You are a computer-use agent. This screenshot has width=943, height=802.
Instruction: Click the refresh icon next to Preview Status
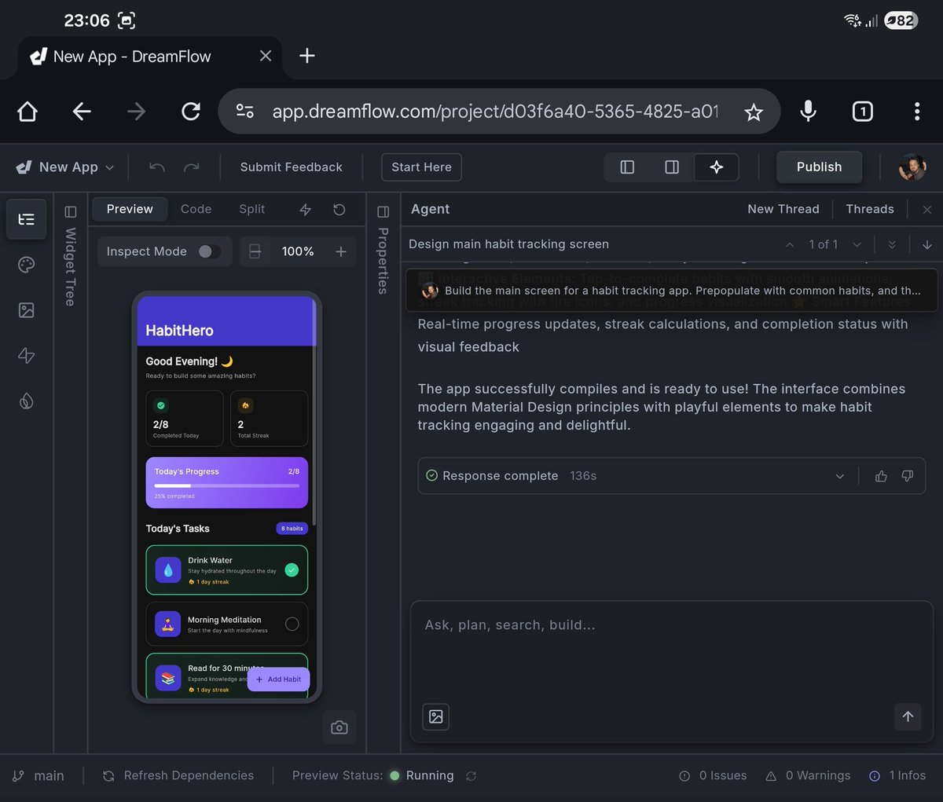(471, 775)
